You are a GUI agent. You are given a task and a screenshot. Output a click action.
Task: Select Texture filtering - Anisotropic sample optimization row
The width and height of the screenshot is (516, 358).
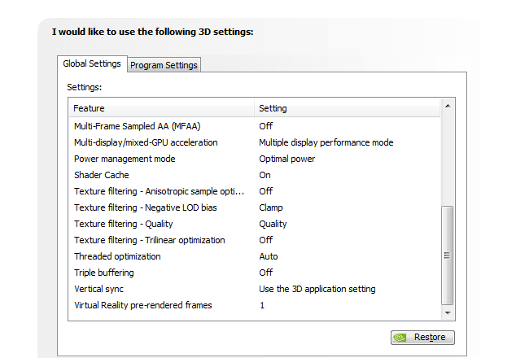[x=159, y=191]
